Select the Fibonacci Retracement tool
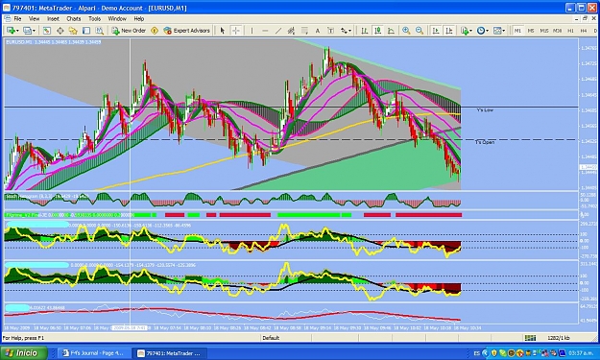 tap(304, 31)
